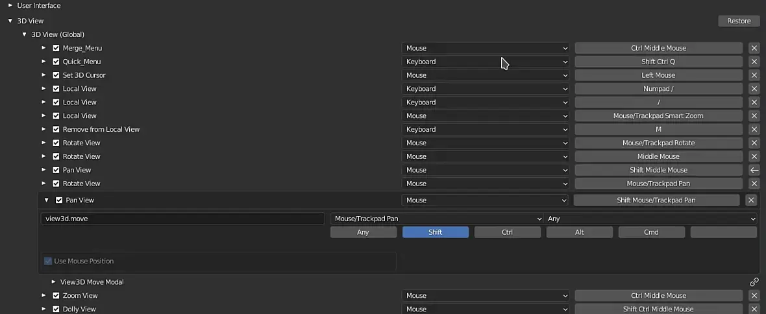Uncheck Remove from Local View
Screen dimensions: 766x314
pos(56,129)
